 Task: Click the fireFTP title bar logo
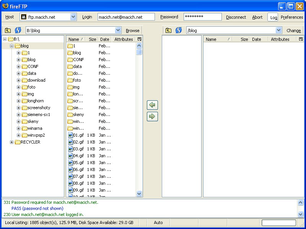click(x=5, y=6)
